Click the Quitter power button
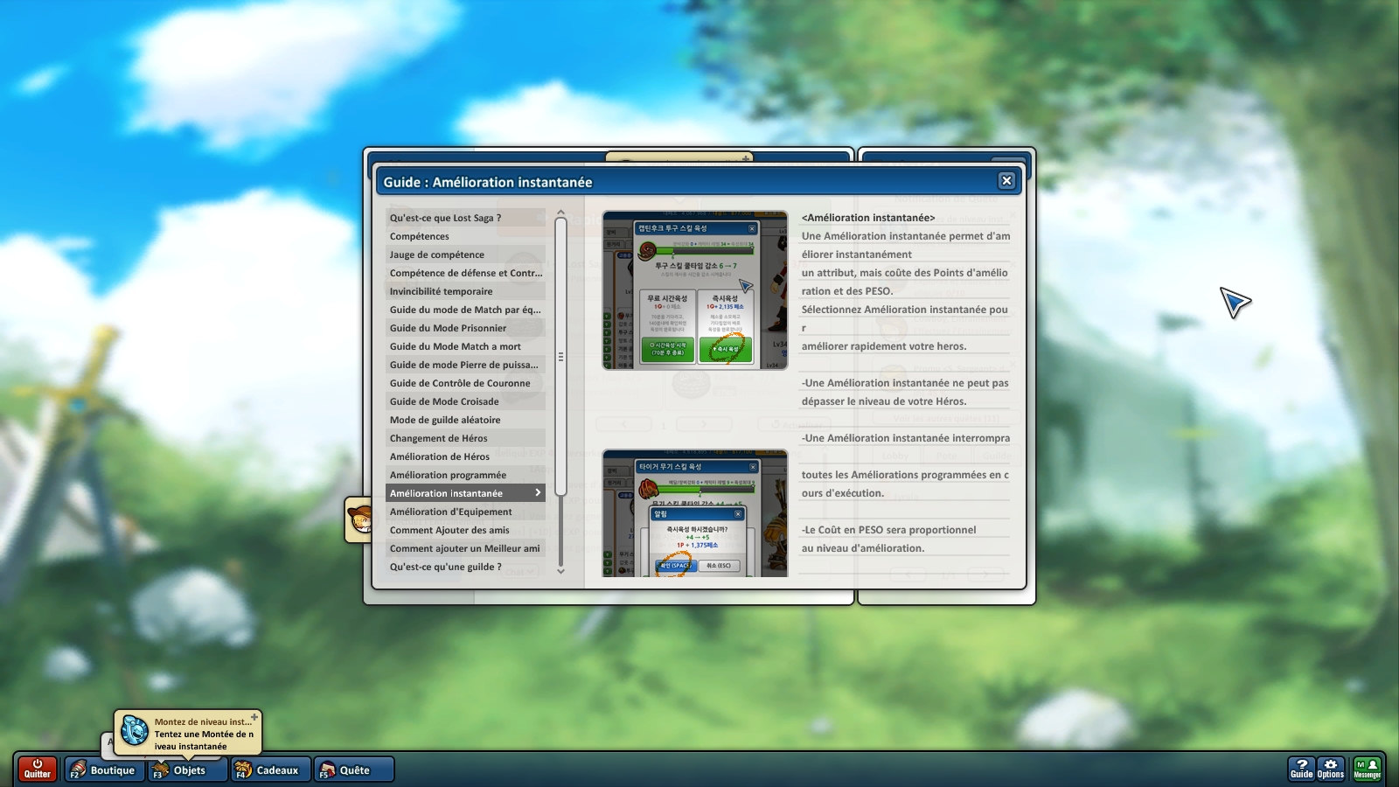The image size is (1399, 787). click(x=38, y=769)
